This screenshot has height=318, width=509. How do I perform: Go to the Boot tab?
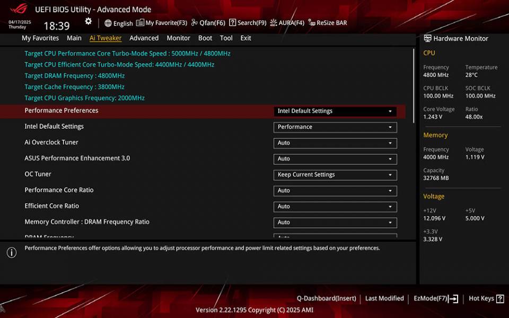tap(205, 38)
